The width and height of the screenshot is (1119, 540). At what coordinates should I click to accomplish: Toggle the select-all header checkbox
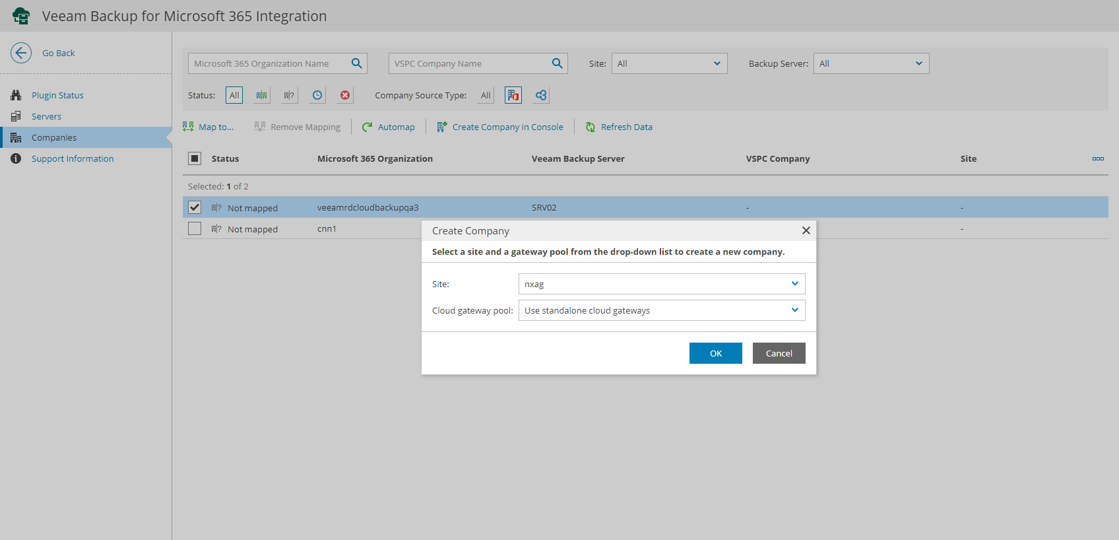click(x=195, y=158)
